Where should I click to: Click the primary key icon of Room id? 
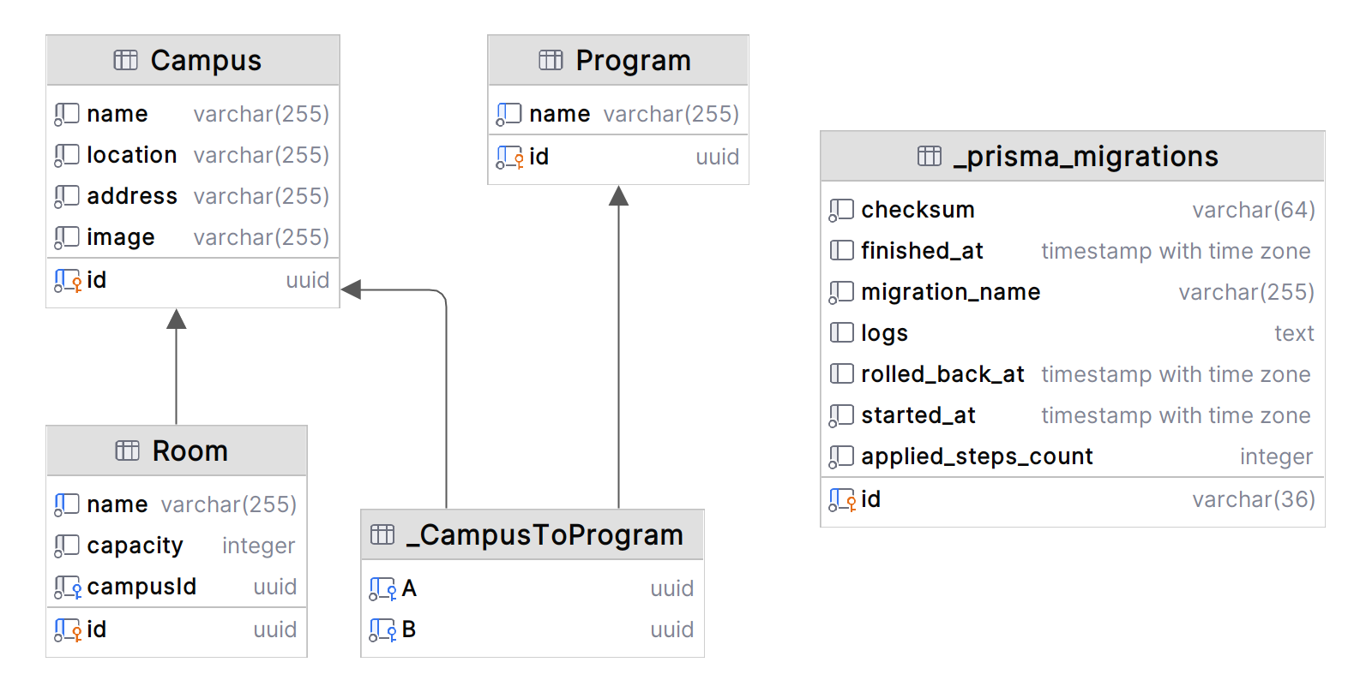coord(68,629)
